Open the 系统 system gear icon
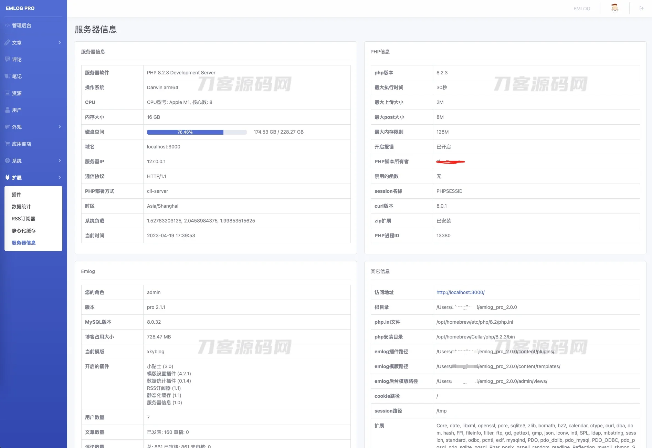The height and width of the screenshot is (448, 652). tap(7, 160)
